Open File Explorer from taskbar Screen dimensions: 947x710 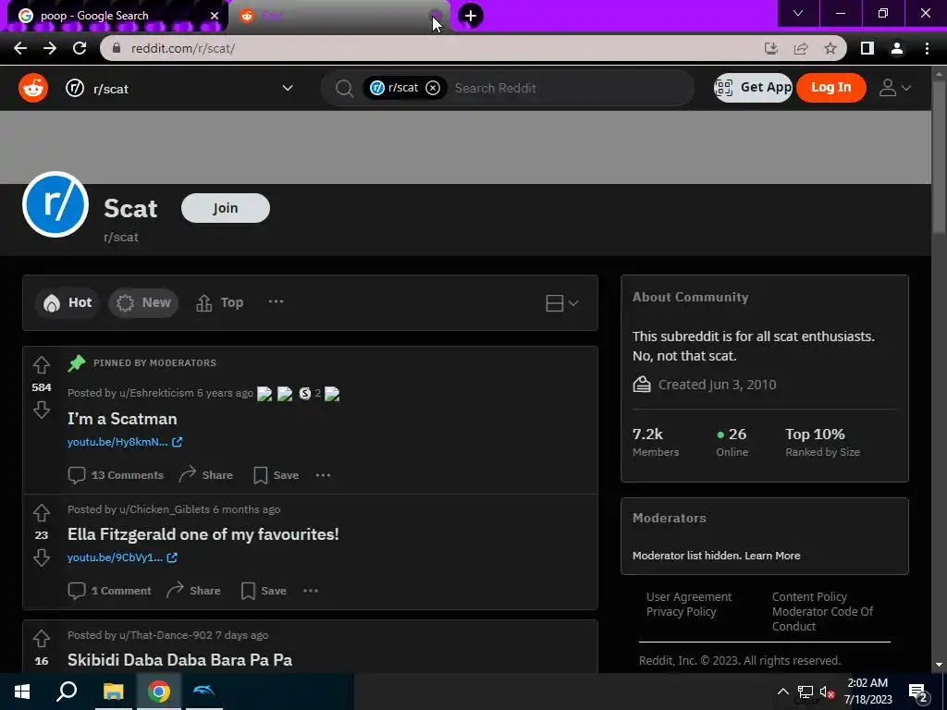pyautogui.click(x=113, y=692)
